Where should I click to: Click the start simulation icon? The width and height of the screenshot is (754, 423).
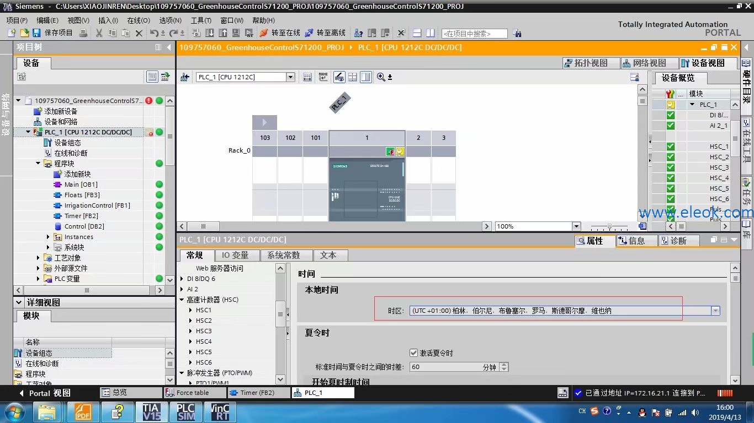(236, 33)
